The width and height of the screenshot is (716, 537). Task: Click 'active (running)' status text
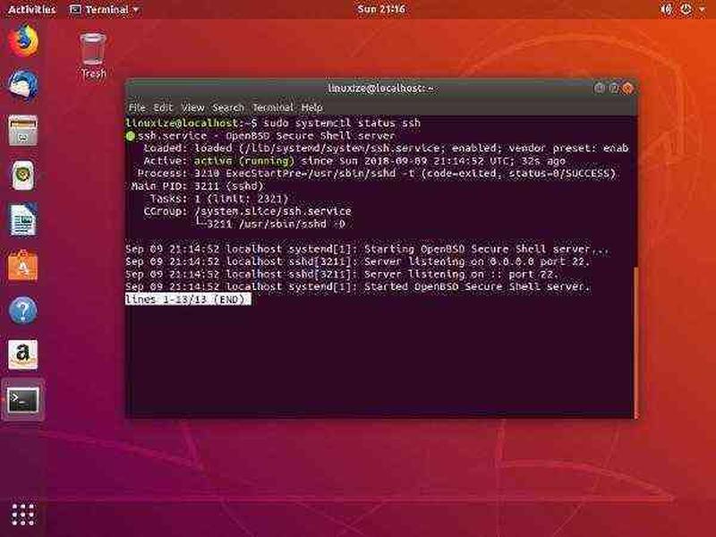pyautogui.click(x=244, y=161)
